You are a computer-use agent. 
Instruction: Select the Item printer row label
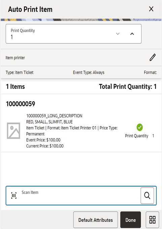pyautogui.click(x=15, y=58)
